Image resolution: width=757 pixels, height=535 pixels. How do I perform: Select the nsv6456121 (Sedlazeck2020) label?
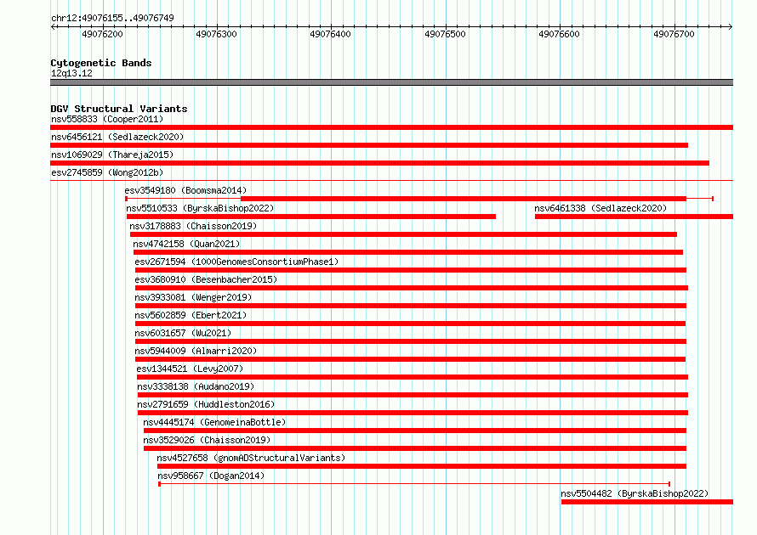[x=117, y=137]
